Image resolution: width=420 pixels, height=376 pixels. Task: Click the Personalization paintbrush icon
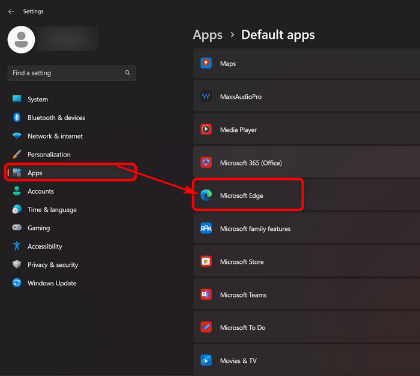pyautogui.click(x=17, y=154)
